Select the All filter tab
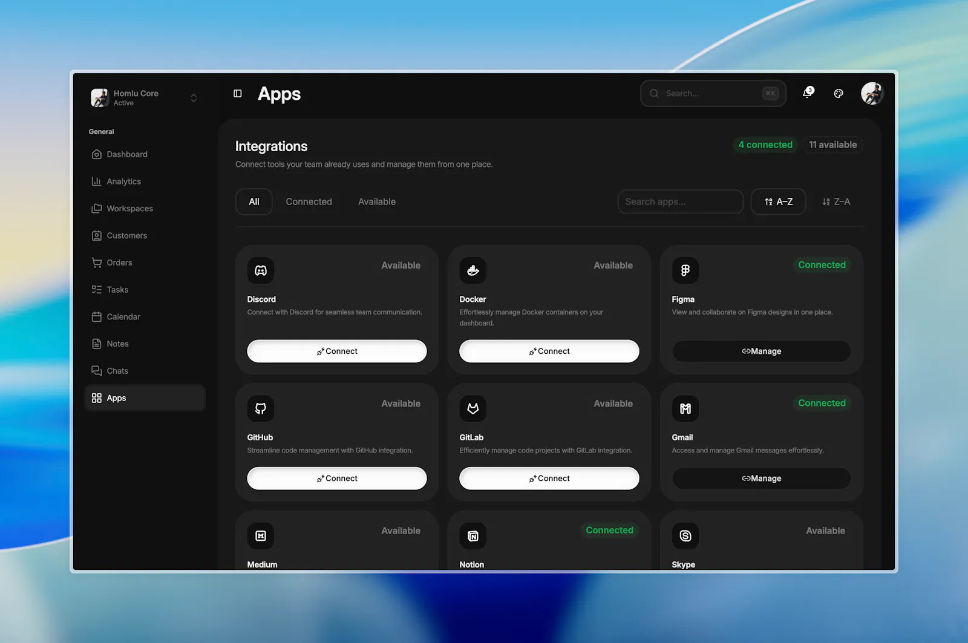 (x=254, y=202)
